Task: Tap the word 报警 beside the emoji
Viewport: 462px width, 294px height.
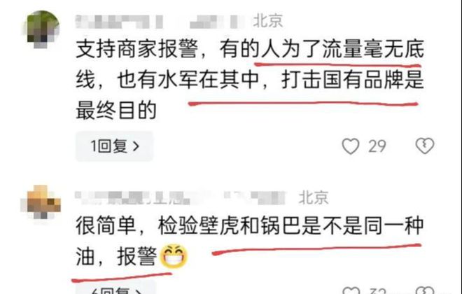Action: (x=137, y=256)
